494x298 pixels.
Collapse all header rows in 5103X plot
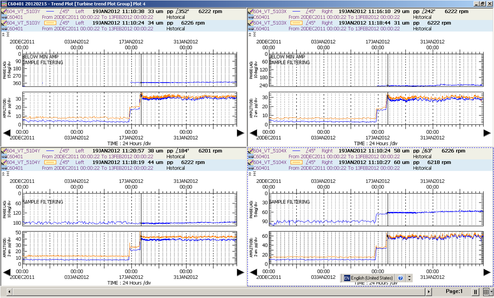[255, 34]
